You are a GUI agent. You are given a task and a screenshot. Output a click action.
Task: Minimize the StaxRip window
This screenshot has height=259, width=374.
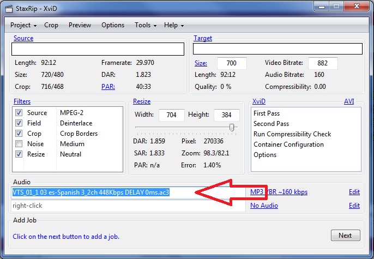tap(322, 7)
